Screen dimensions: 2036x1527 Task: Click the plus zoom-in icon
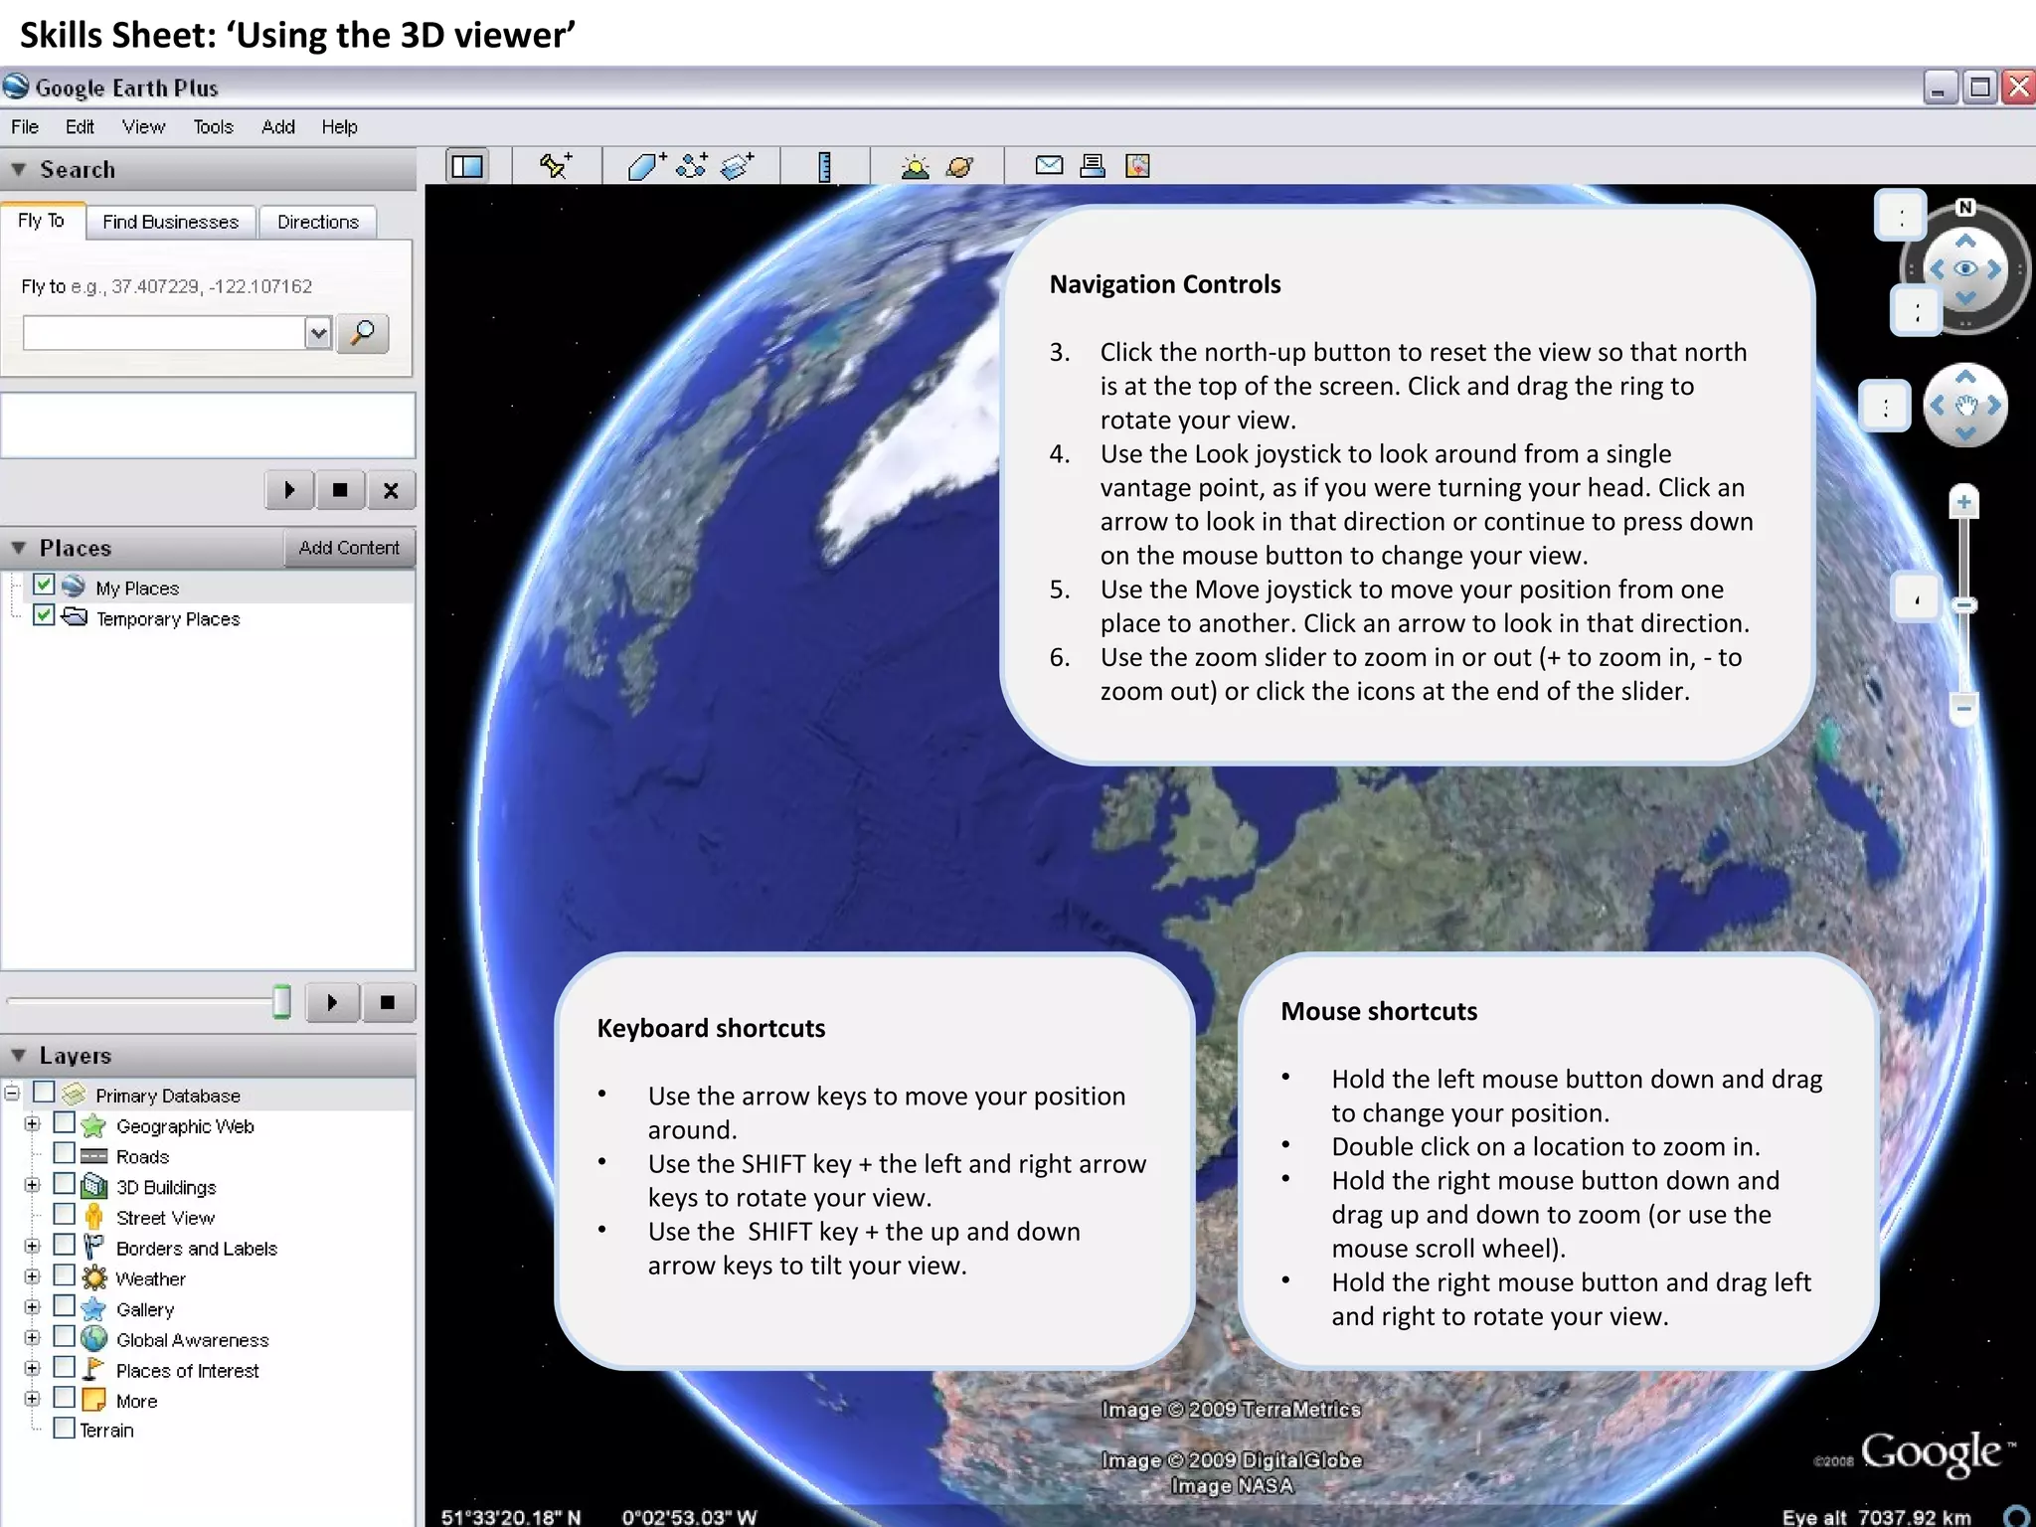coord(1963,502)
